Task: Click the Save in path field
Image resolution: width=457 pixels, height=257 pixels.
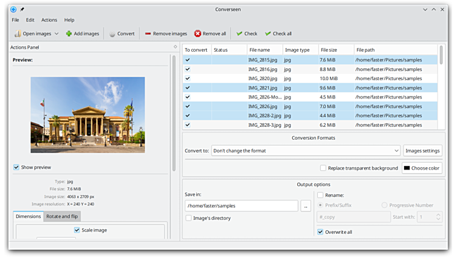Action: coord(241,206)
